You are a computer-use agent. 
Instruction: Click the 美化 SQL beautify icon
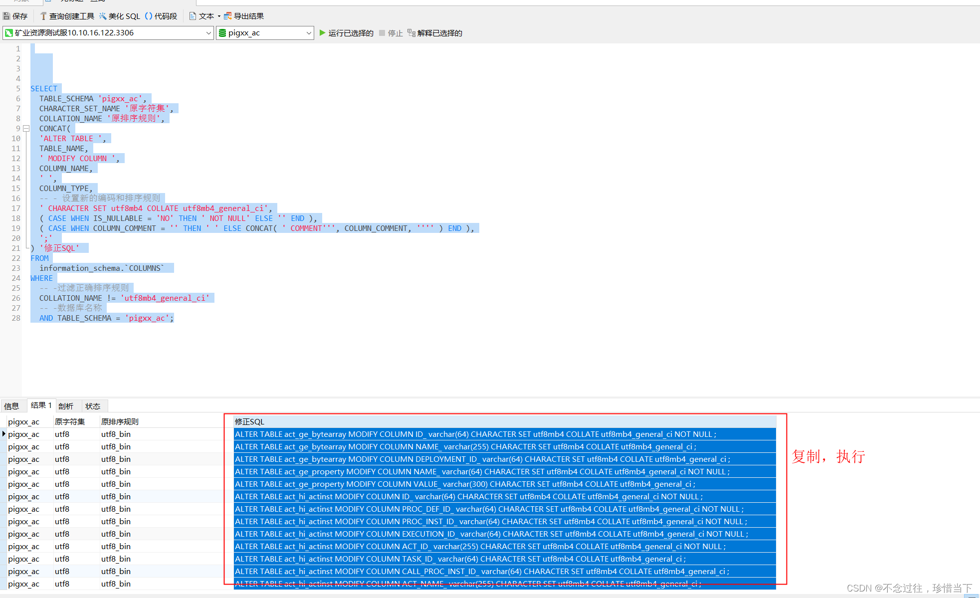click(103, 16)
